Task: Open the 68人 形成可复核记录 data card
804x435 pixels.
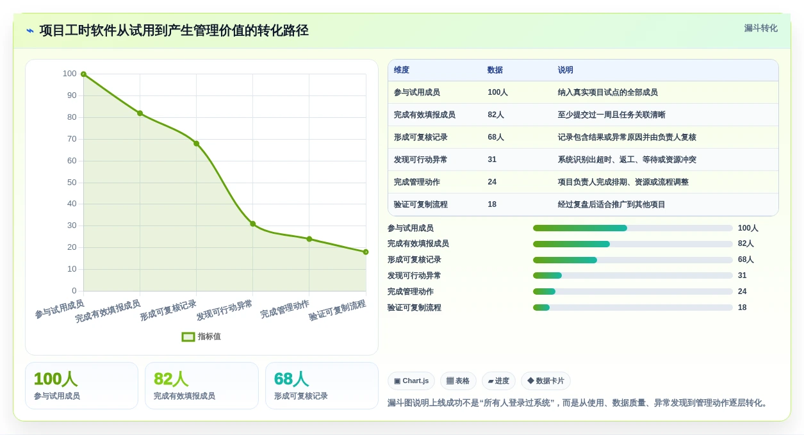Action: pyautogui.click(x=322, y=386)
